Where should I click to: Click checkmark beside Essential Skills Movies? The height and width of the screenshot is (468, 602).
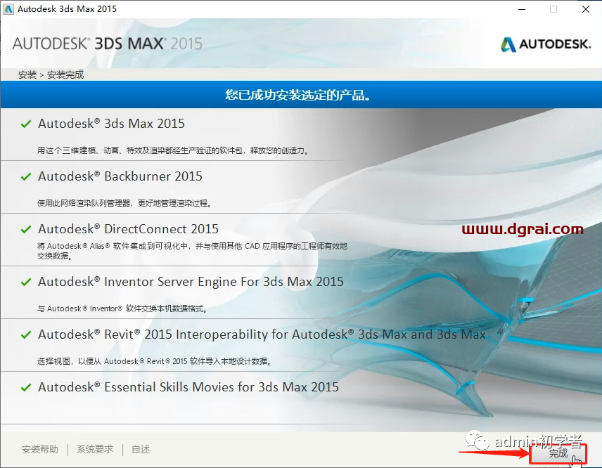(26, 387)
